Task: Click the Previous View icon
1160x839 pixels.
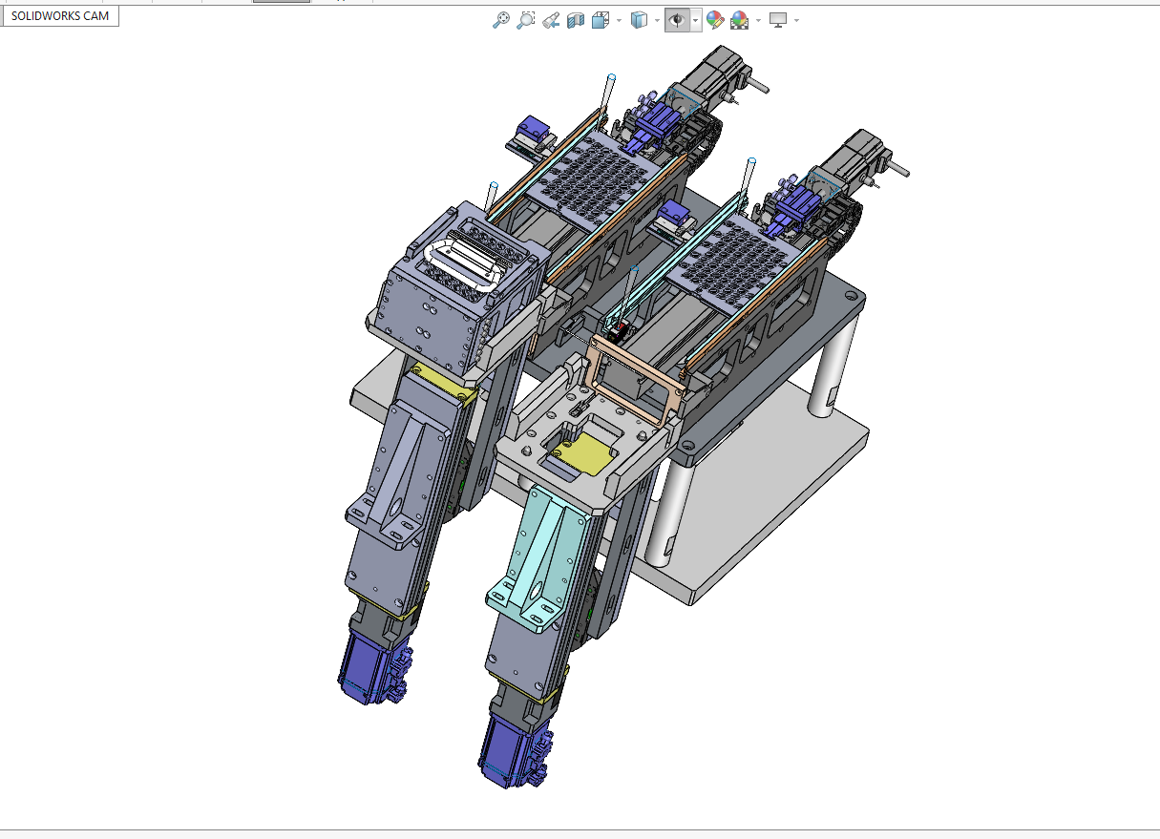Action: 550,20
